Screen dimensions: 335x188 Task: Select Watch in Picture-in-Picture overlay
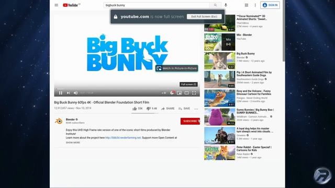point(177,68)
